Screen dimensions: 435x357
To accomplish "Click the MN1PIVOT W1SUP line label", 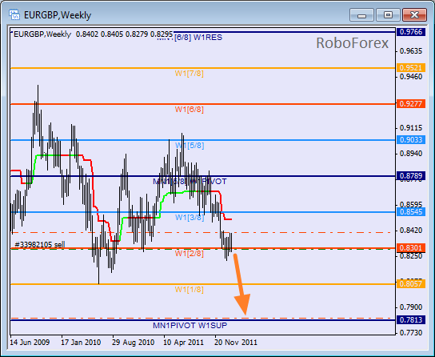I will pyautogui.click(x=190, y=325).
